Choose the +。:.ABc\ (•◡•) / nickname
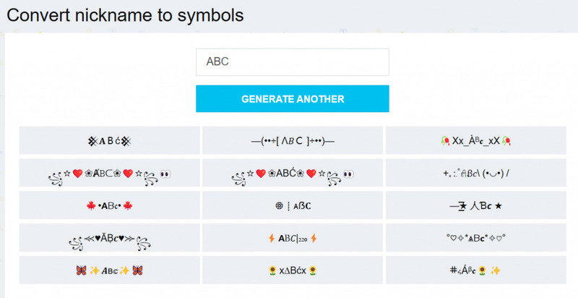 coord(476,173)
